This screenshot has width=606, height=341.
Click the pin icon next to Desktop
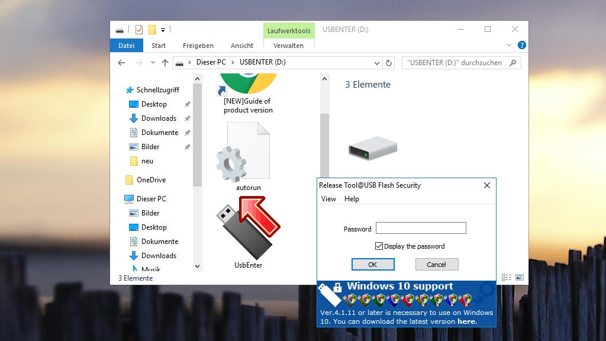188,104
